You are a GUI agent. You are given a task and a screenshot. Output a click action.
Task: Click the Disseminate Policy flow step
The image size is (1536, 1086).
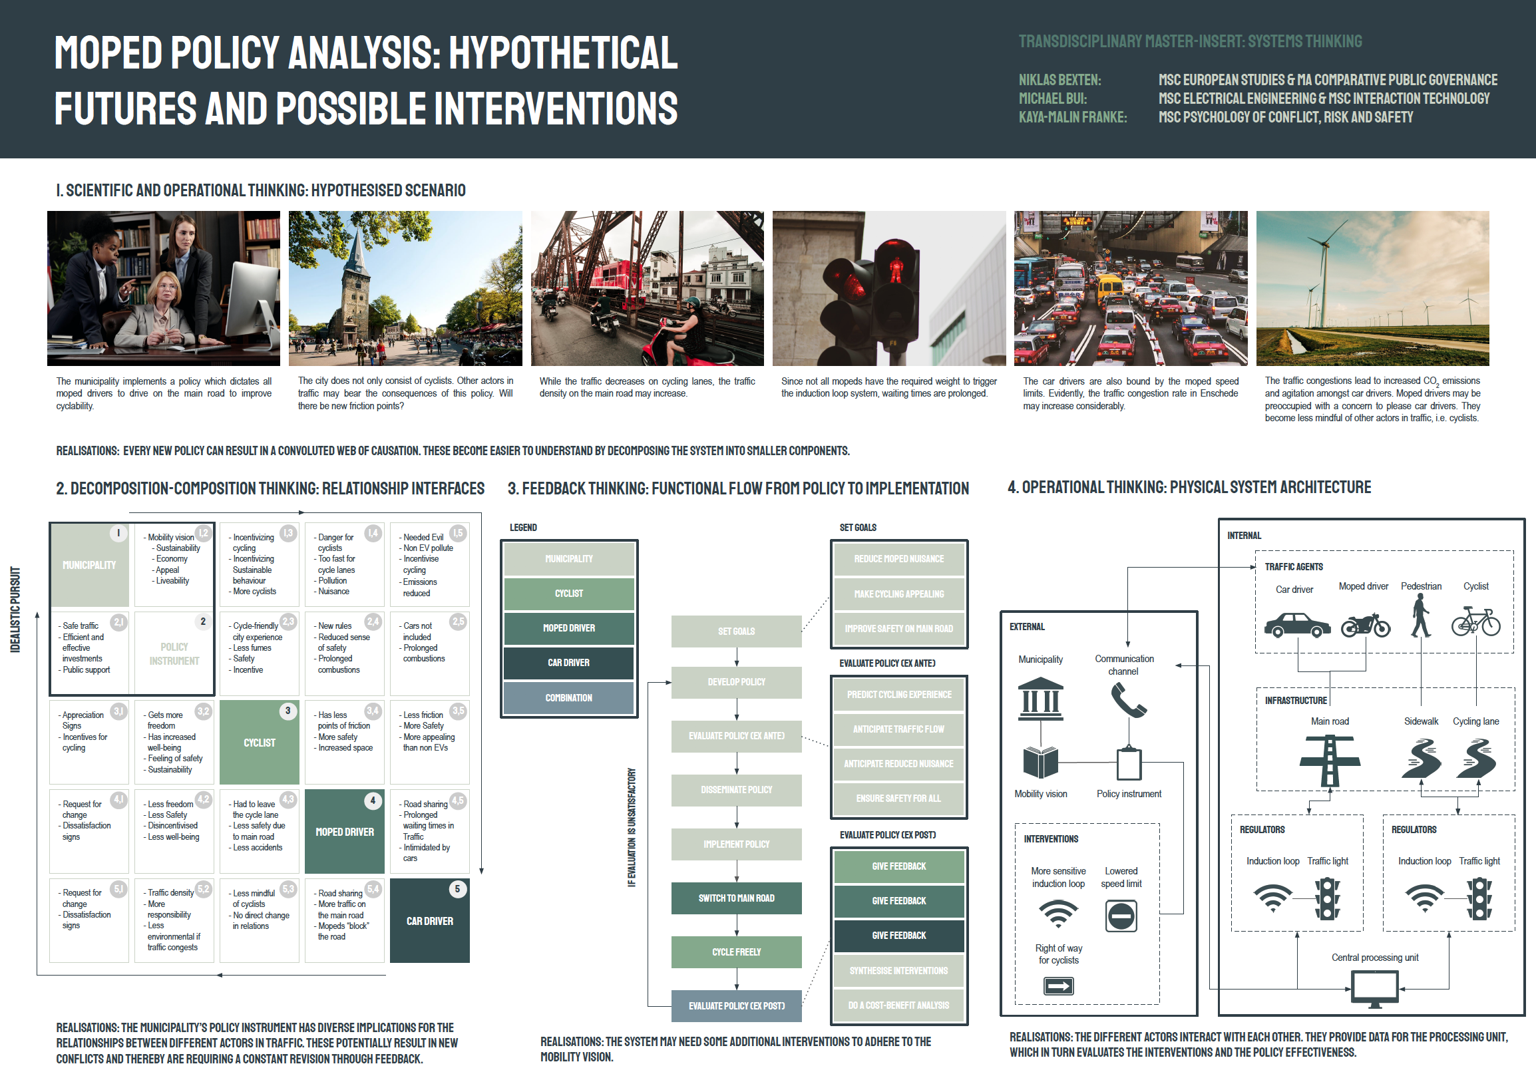[737, 790]
